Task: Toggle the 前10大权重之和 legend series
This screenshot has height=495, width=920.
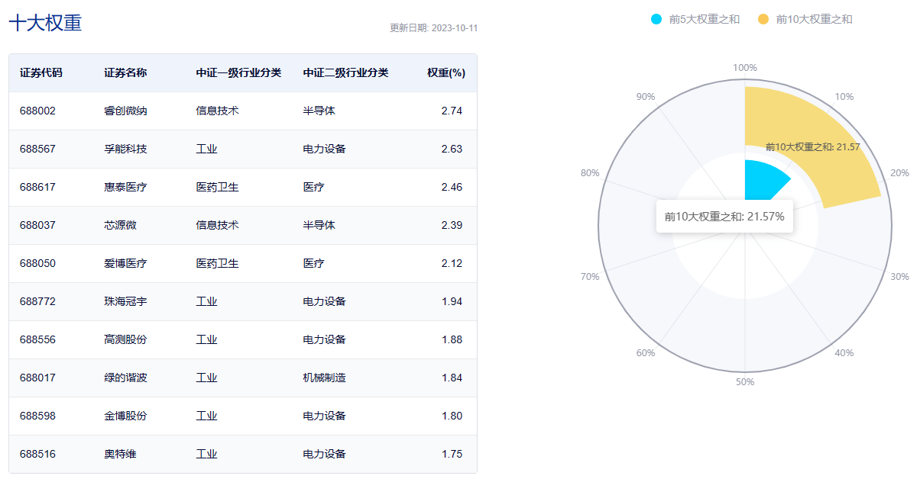Action: [805, 19]
